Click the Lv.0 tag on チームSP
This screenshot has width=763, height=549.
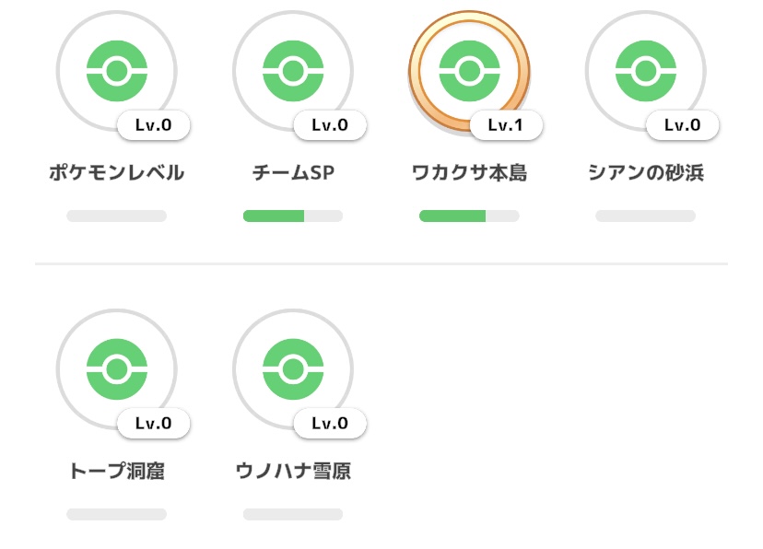pyautogui.click(x=330, y=125)
